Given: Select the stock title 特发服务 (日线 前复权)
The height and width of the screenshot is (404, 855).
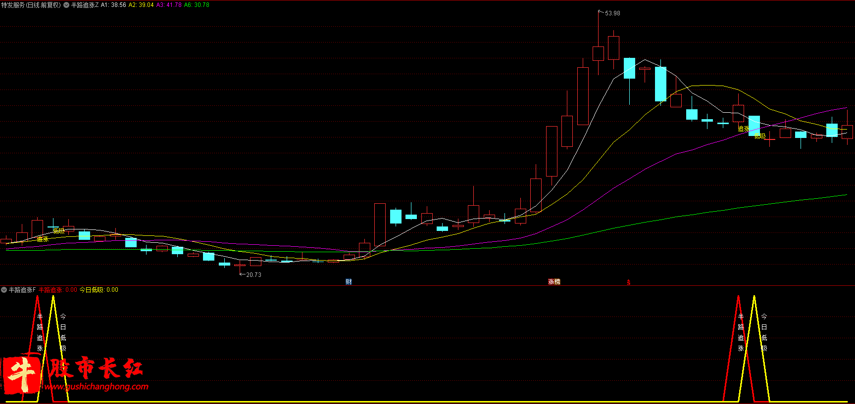Looking at the screenshot, I should point(31,5).
